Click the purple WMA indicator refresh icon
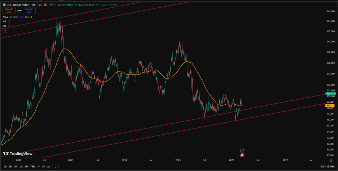Screen dimensions: 338x171 tap(21, 17)
